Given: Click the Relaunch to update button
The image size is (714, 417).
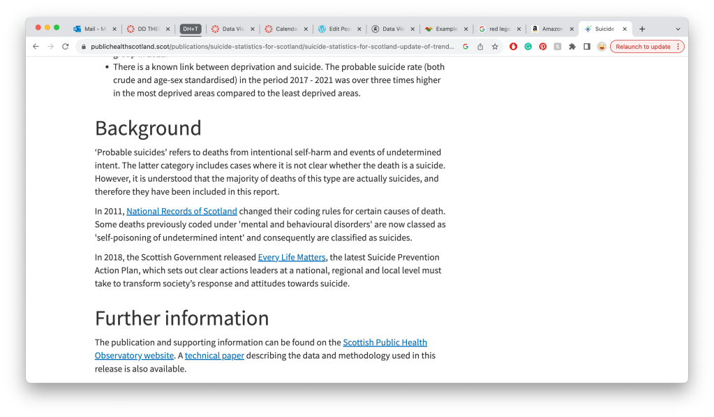Looking at the screenshot, I should (642, 47).
